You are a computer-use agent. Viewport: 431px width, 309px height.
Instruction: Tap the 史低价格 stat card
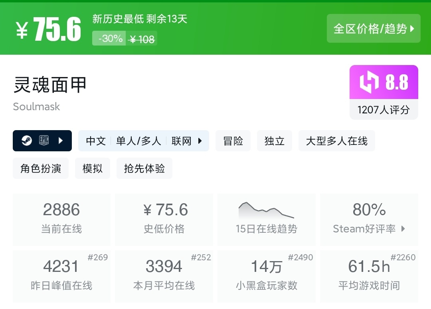(x=164, y=219)
